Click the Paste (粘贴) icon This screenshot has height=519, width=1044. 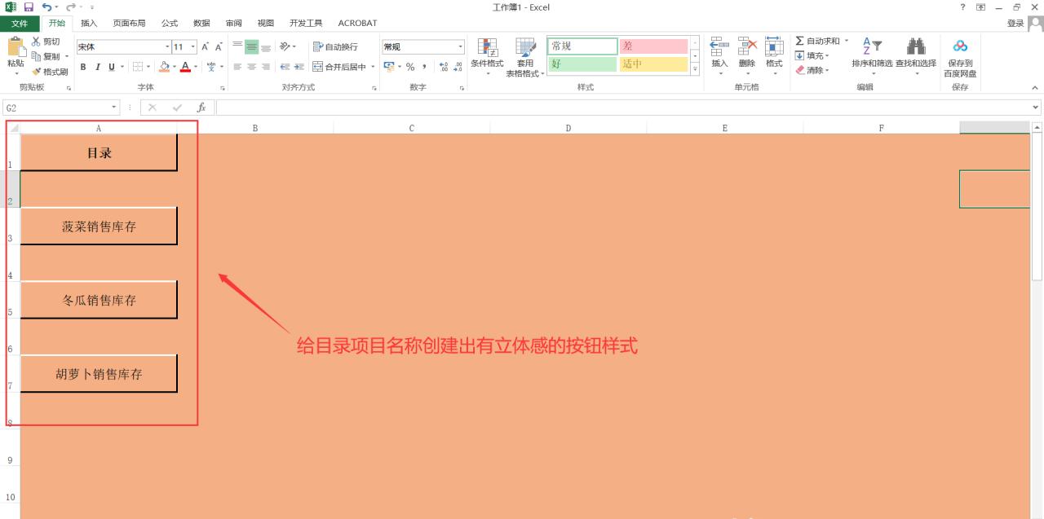point(15,47)
